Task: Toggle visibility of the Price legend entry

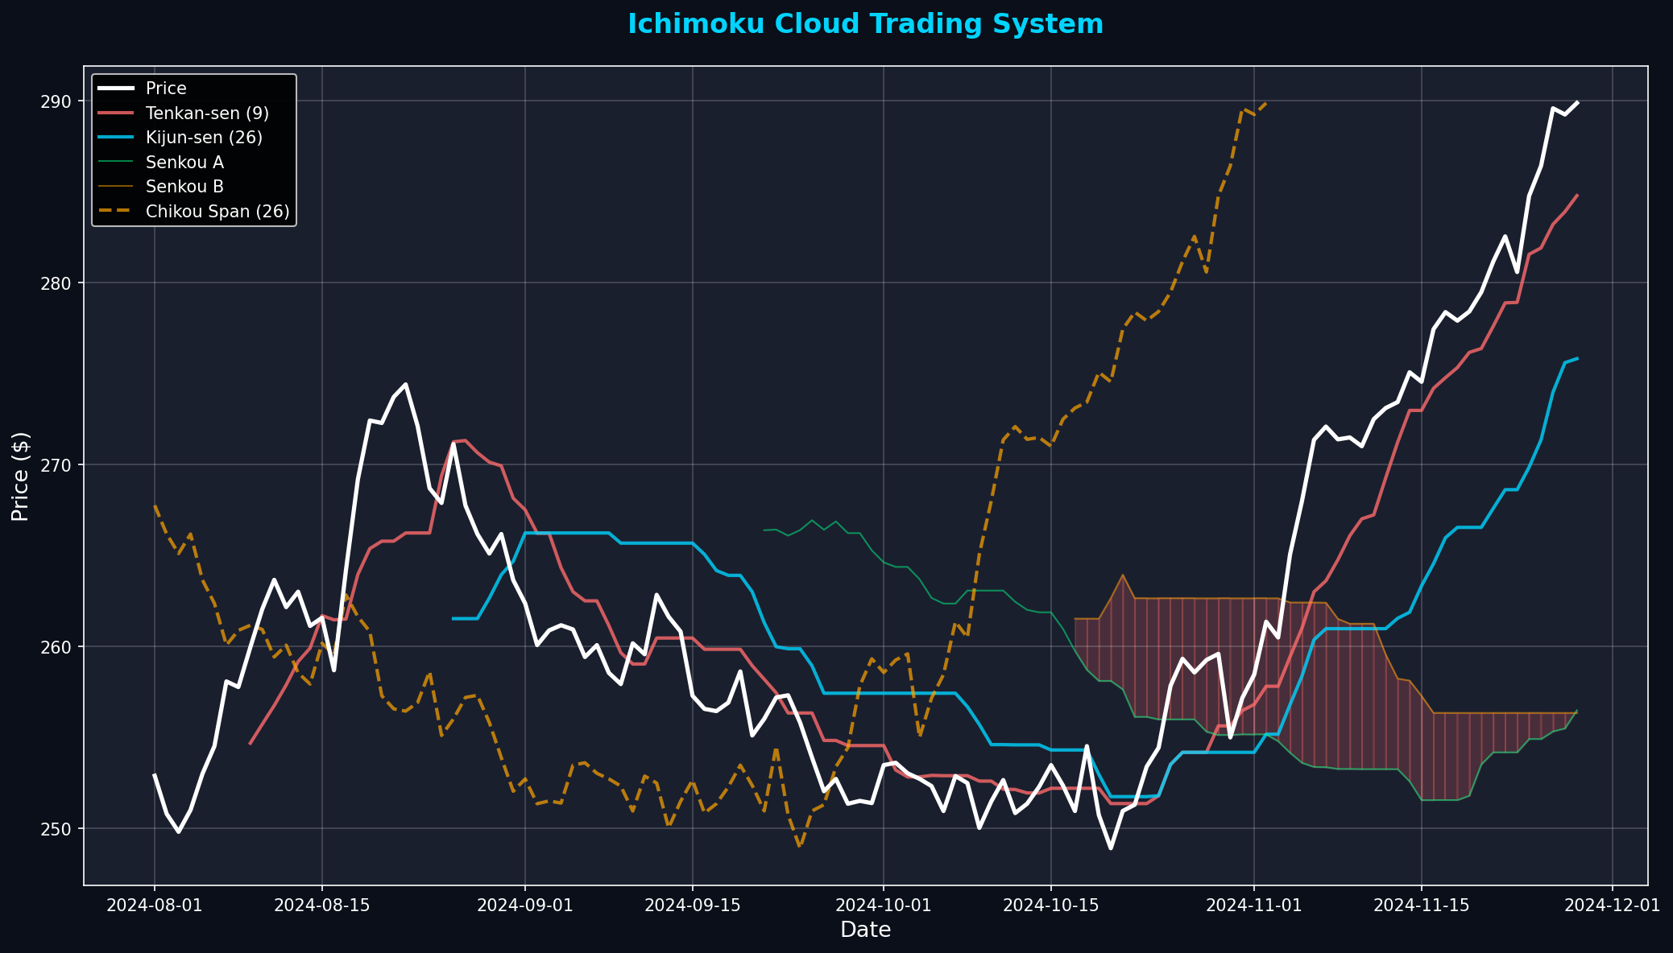Action: (x=166, y=89)
